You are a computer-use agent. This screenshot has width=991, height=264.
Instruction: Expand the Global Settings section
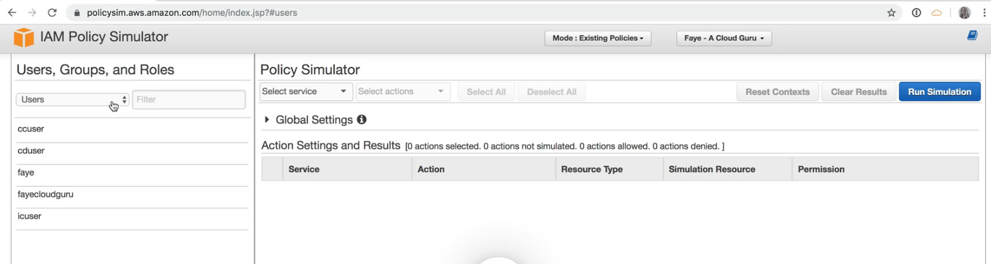[267, 120]
